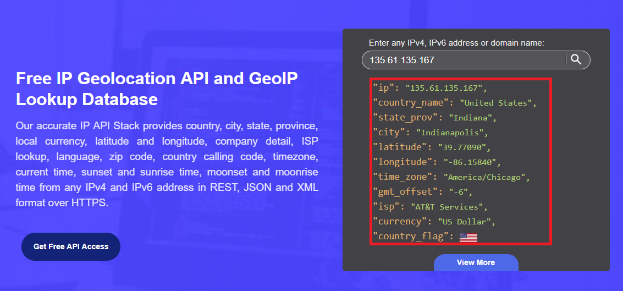Click the "United States" value
This screenshot has width=623, height=291.
[496, 103]
